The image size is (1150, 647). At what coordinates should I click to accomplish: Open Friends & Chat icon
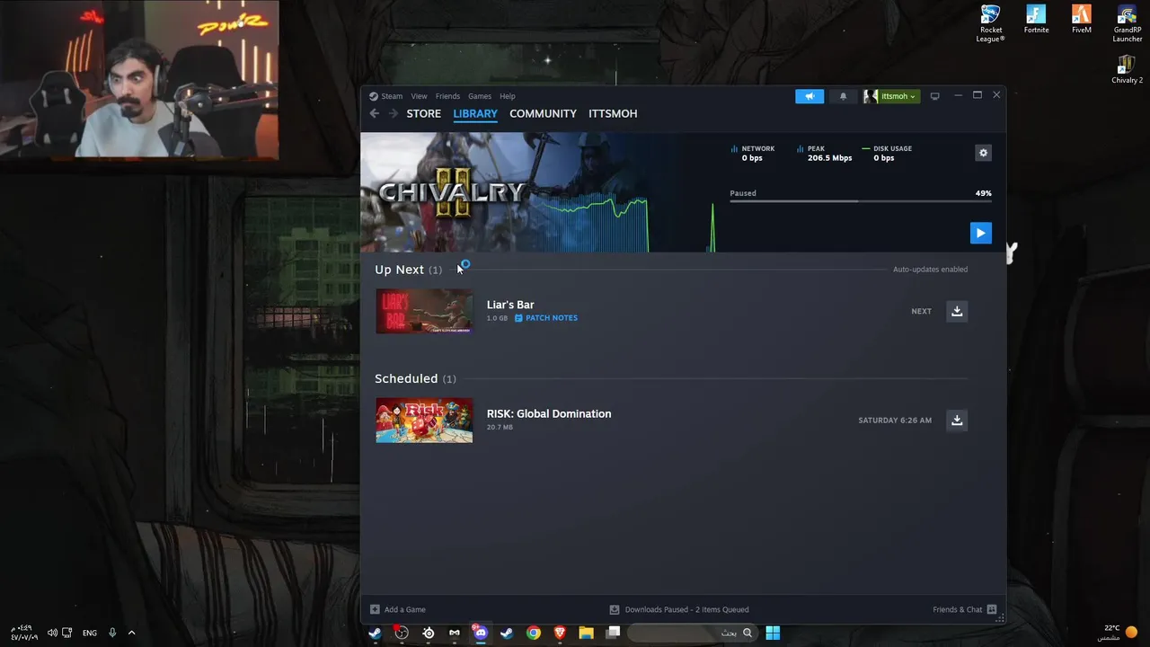[x=992, y=609]
